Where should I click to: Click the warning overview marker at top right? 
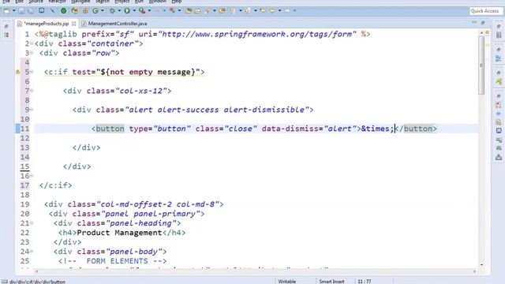(x=488, y=32)
